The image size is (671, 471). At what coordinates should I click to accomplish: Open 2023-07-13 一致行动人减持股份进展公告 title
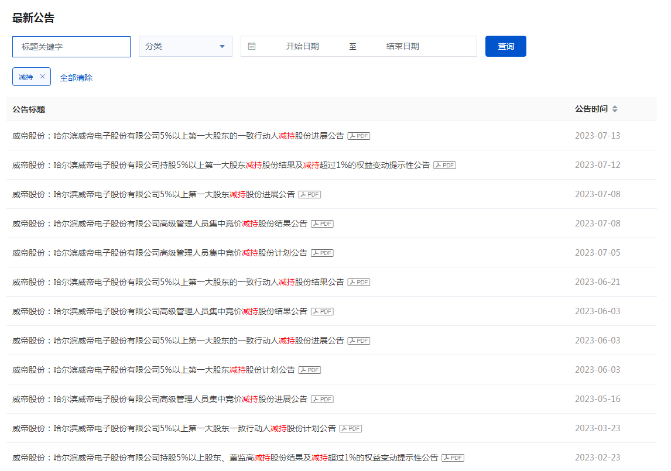pos(178,136)
